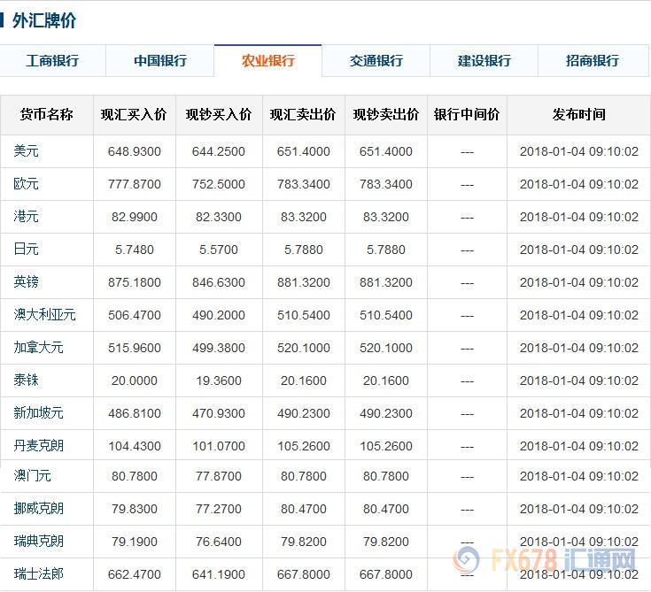Click the 现钞买入价 column header
The height and width of the screenshot is (592, 651).
(219, 114)
